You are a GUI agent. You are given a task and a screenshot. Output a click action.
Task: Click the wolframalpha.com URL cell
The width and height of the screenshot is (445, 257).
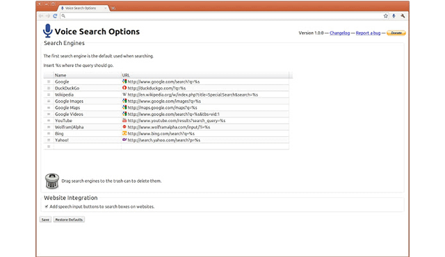205,127
